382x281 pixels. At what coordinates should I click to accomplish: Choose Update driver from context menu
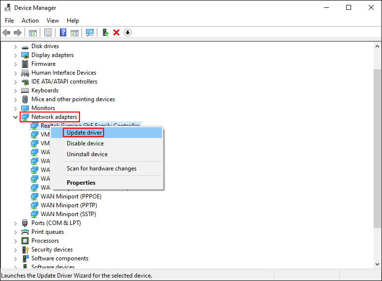click(x=107, y=133)
